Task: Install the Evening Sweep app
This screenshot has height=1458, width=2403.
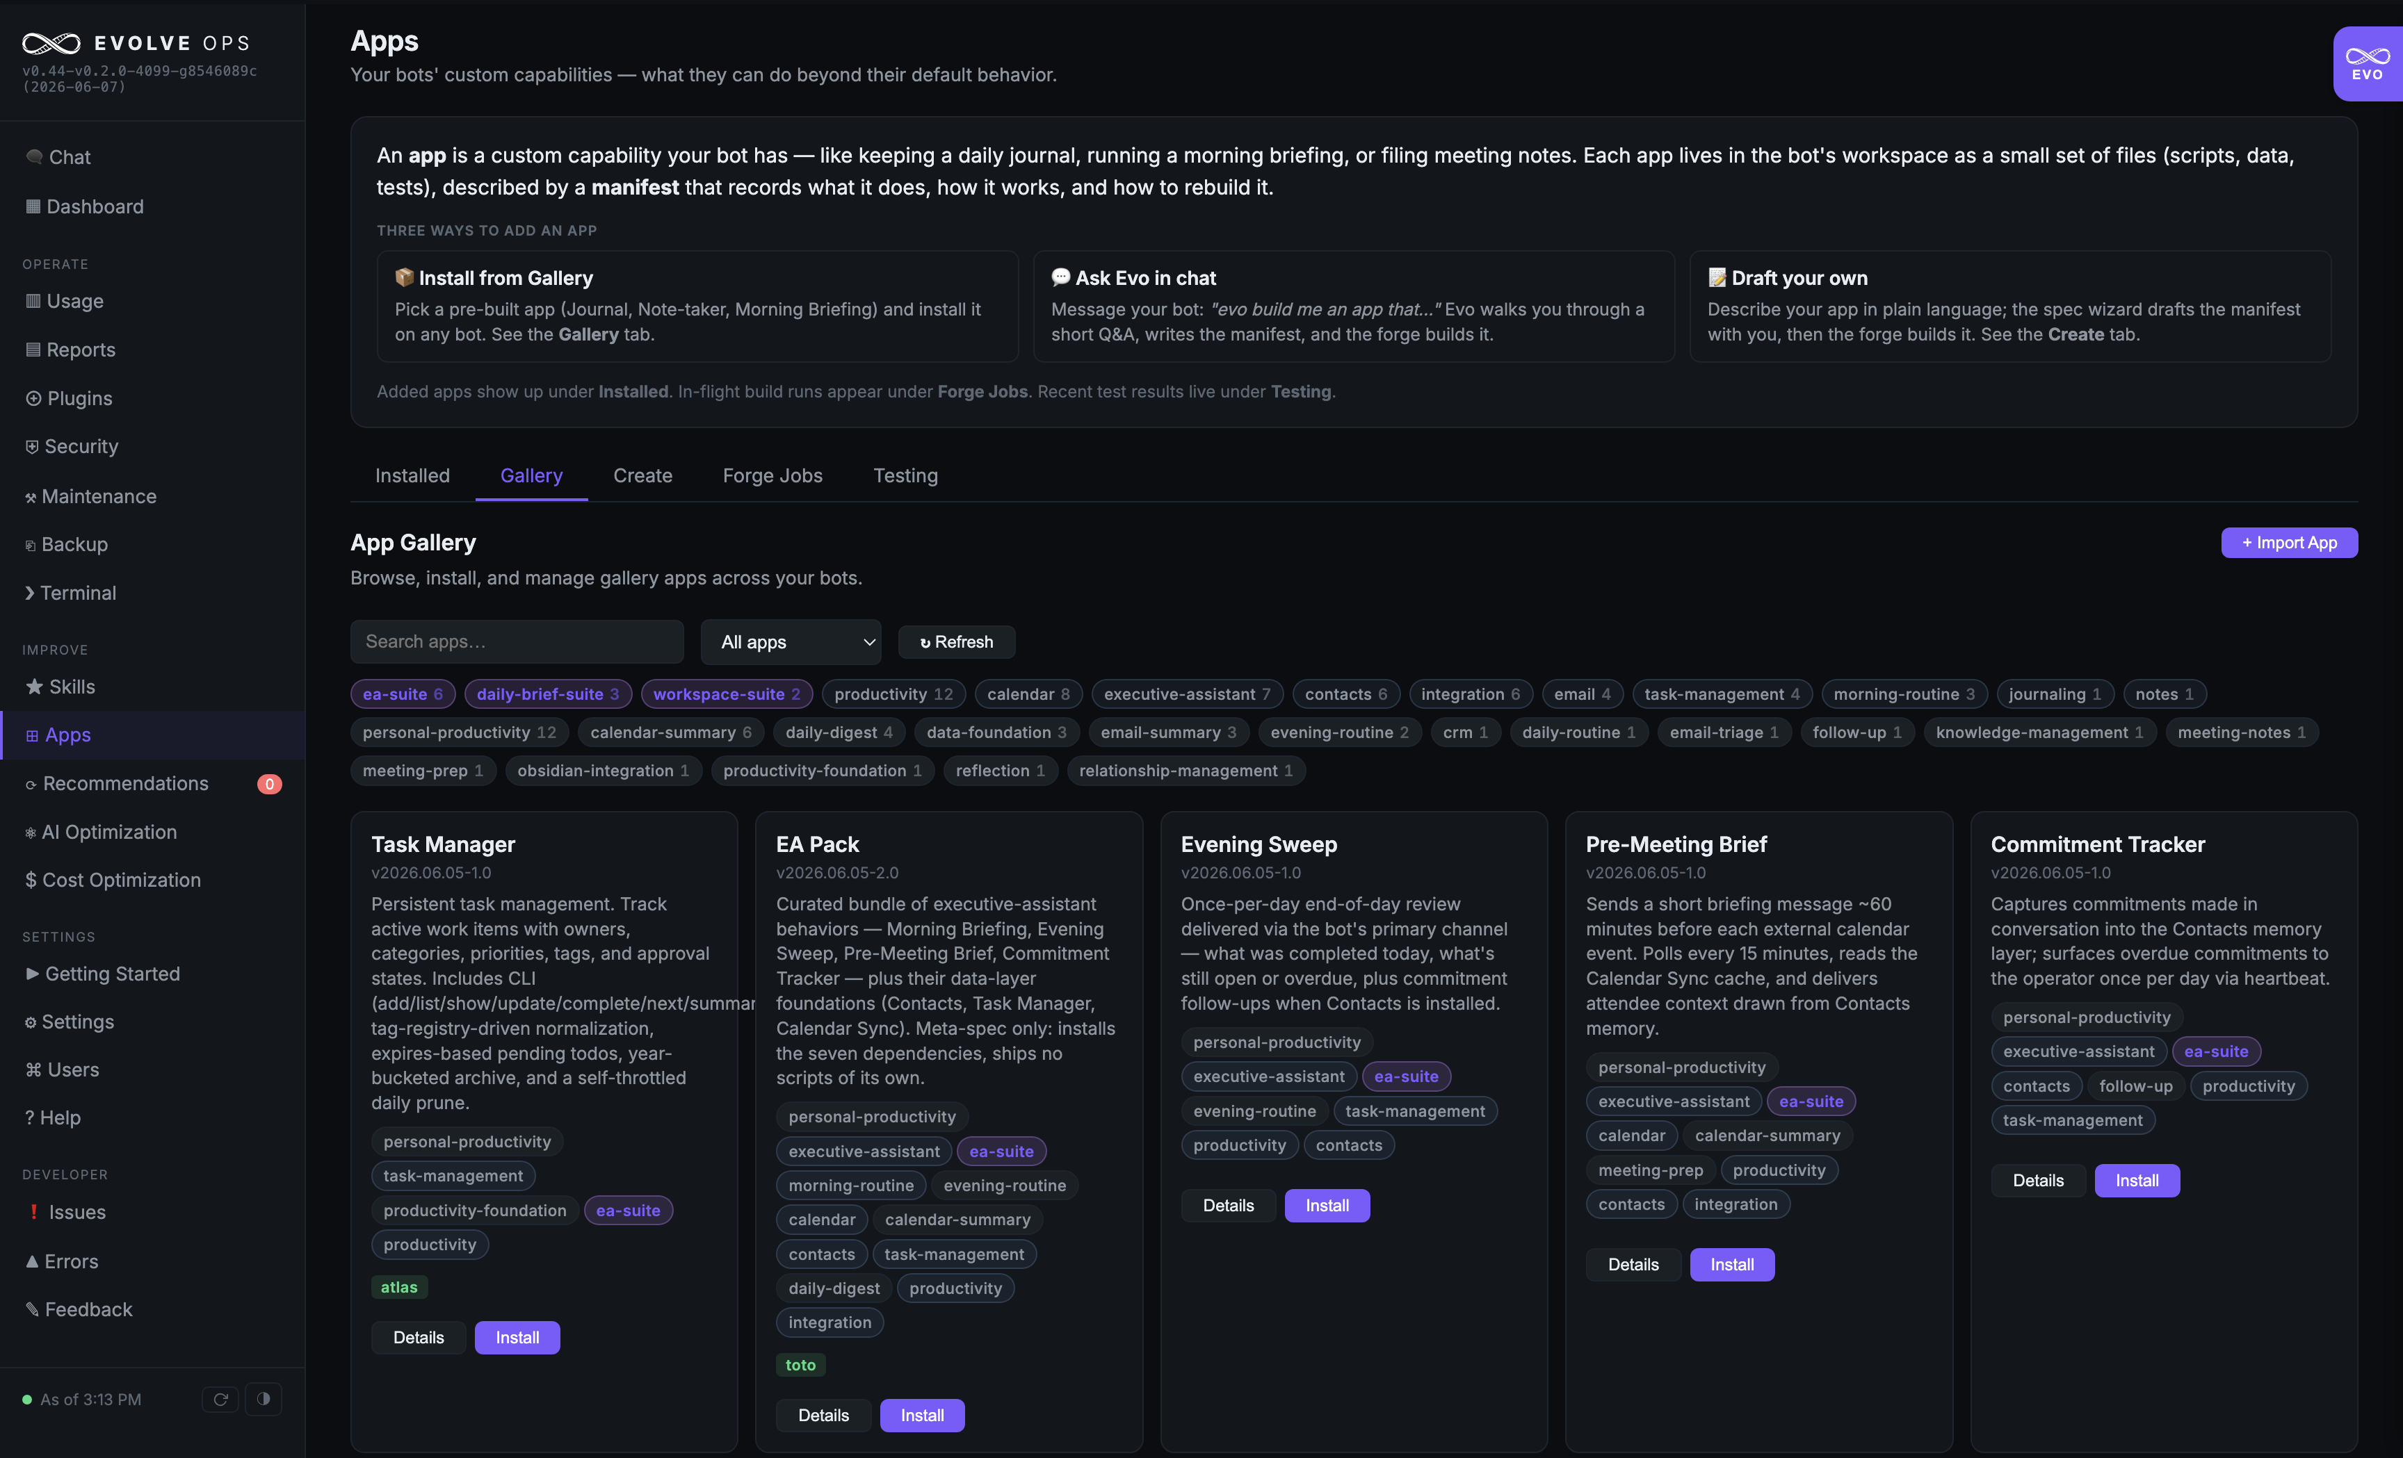Action: pos(1327,1206)
